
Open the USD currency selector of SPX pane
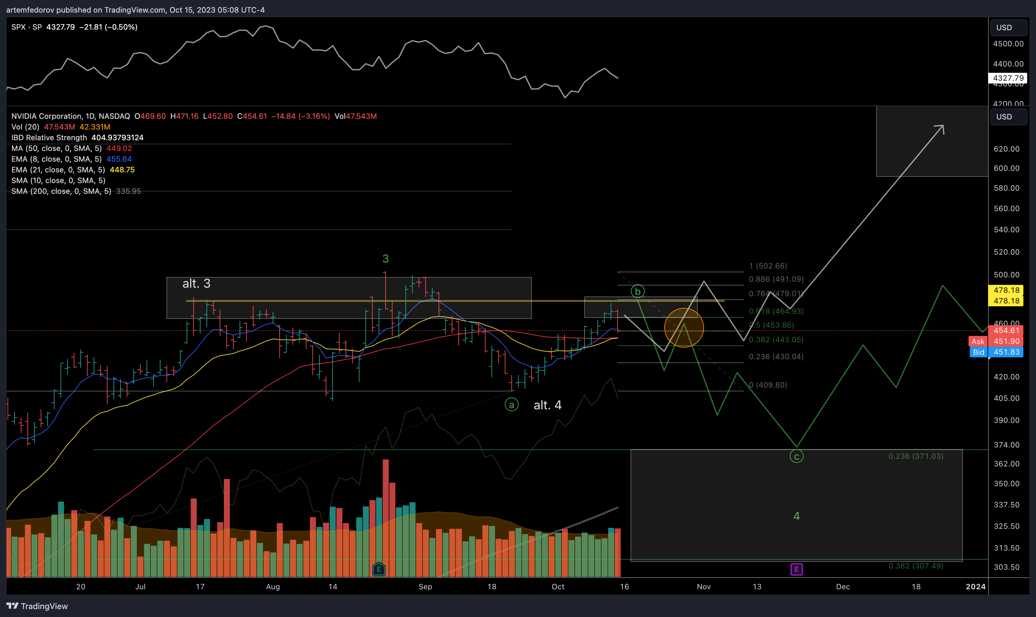point(1009,27)
